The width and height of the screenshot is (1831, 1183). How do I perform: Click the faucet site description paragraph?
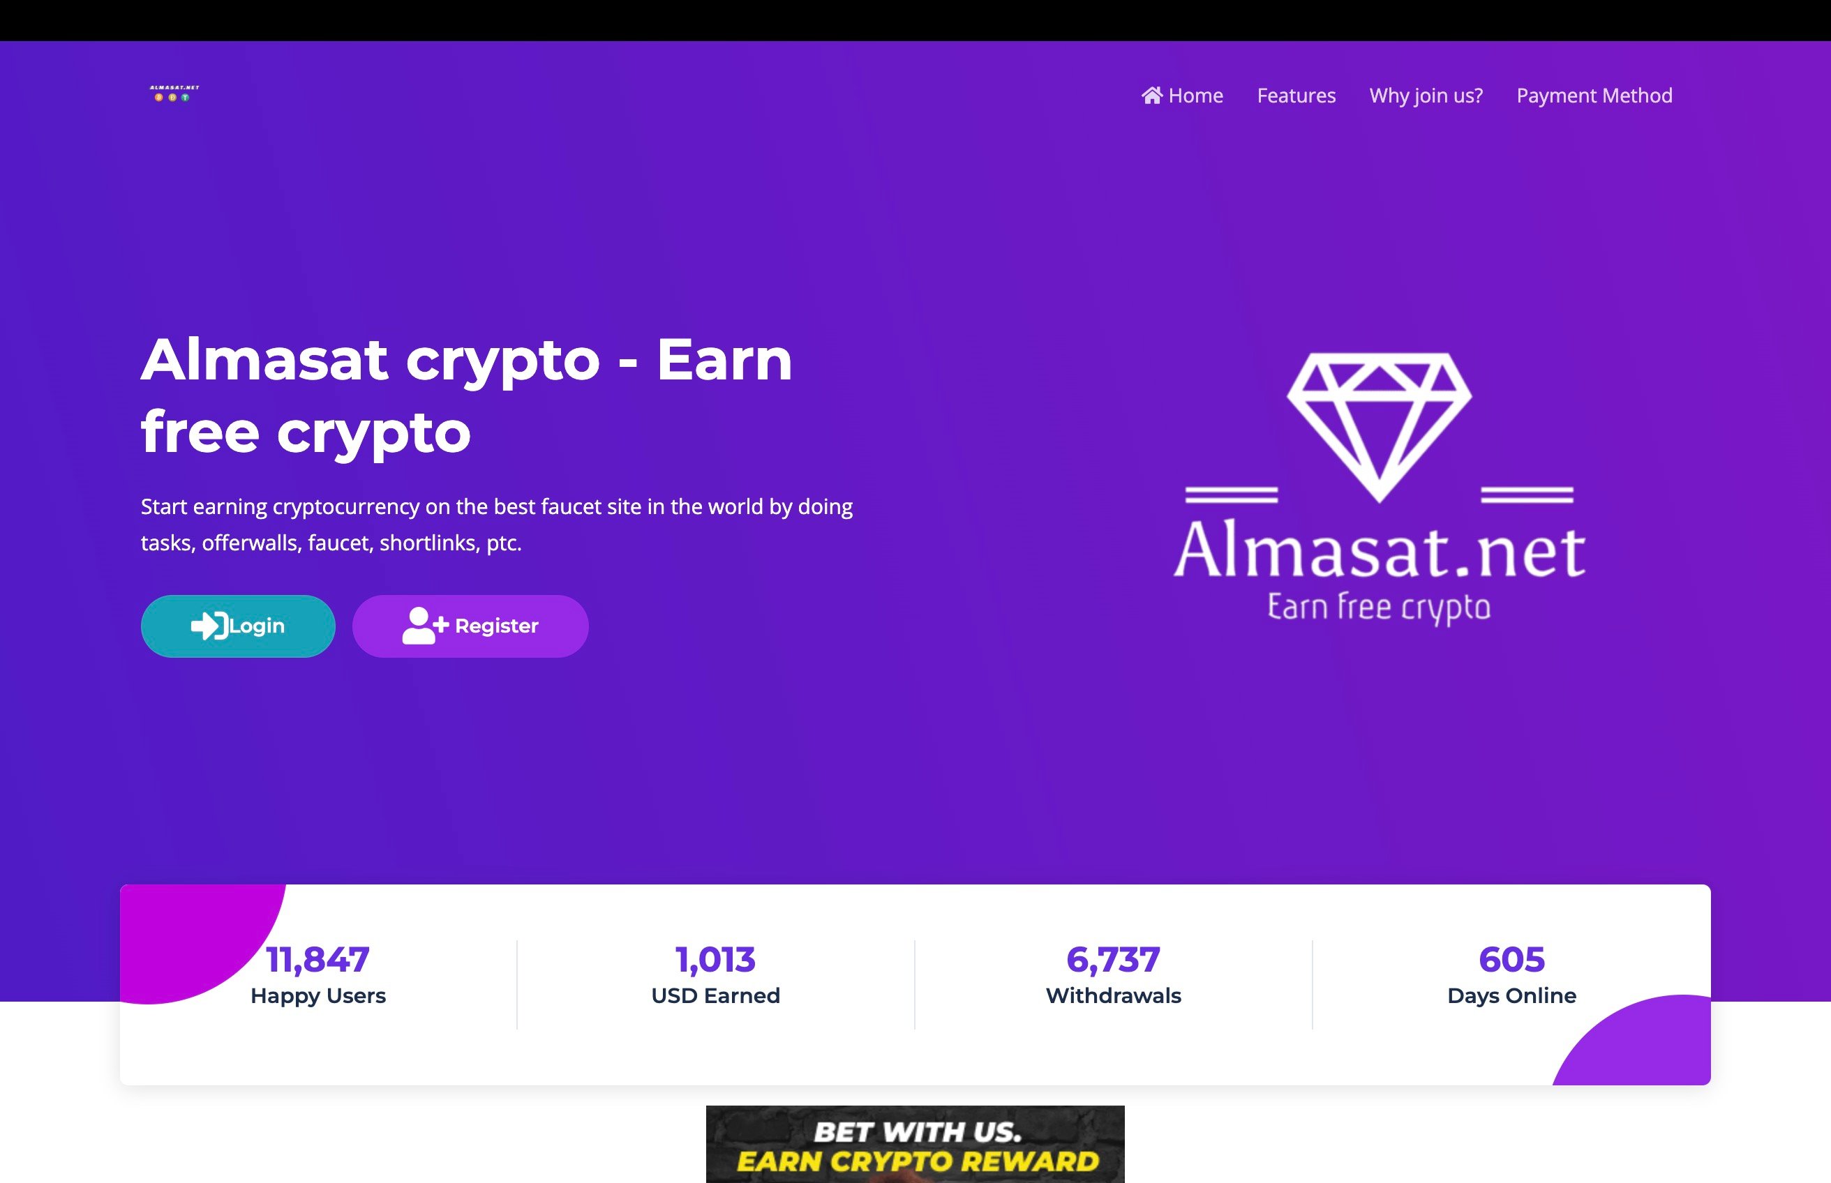(x=497, y=525)
